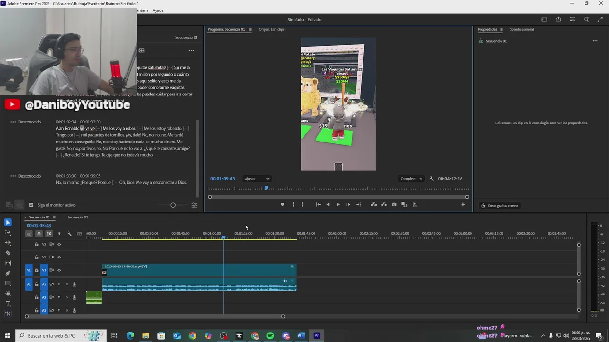Add marker in Program monitor
Screen dimensions: 609x342
282,205
